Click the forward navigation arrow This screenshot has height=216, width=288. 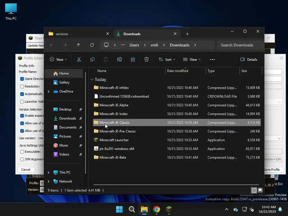[x=65, y=45]
